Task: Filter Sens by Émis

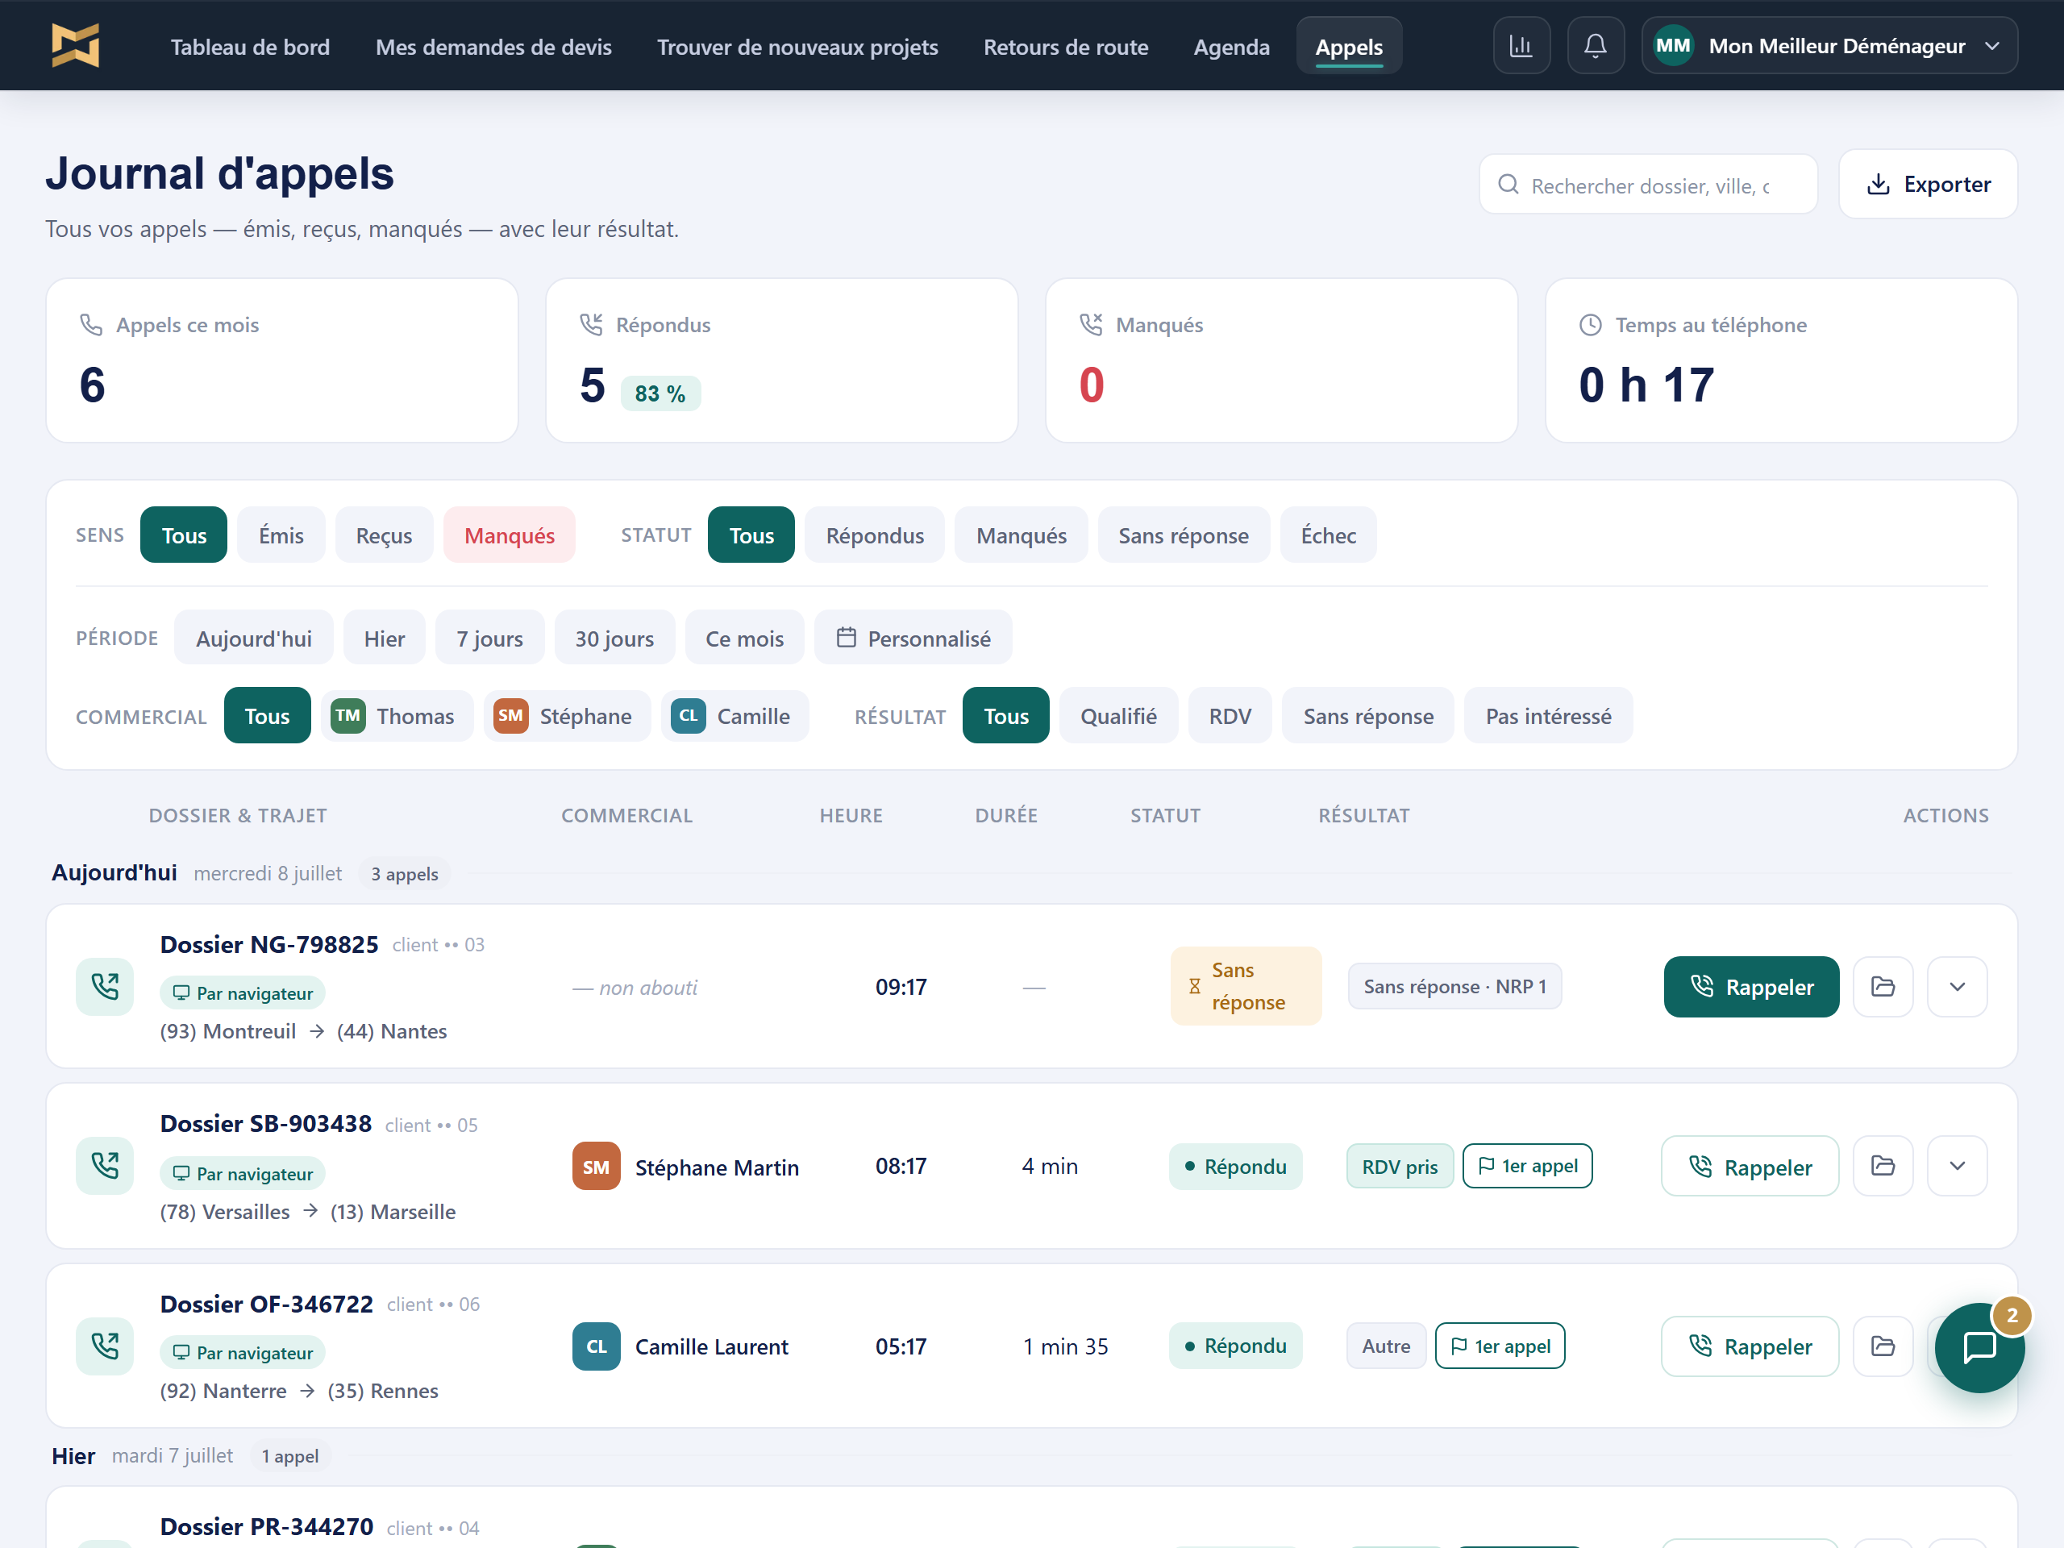Action: click(281, 535)
